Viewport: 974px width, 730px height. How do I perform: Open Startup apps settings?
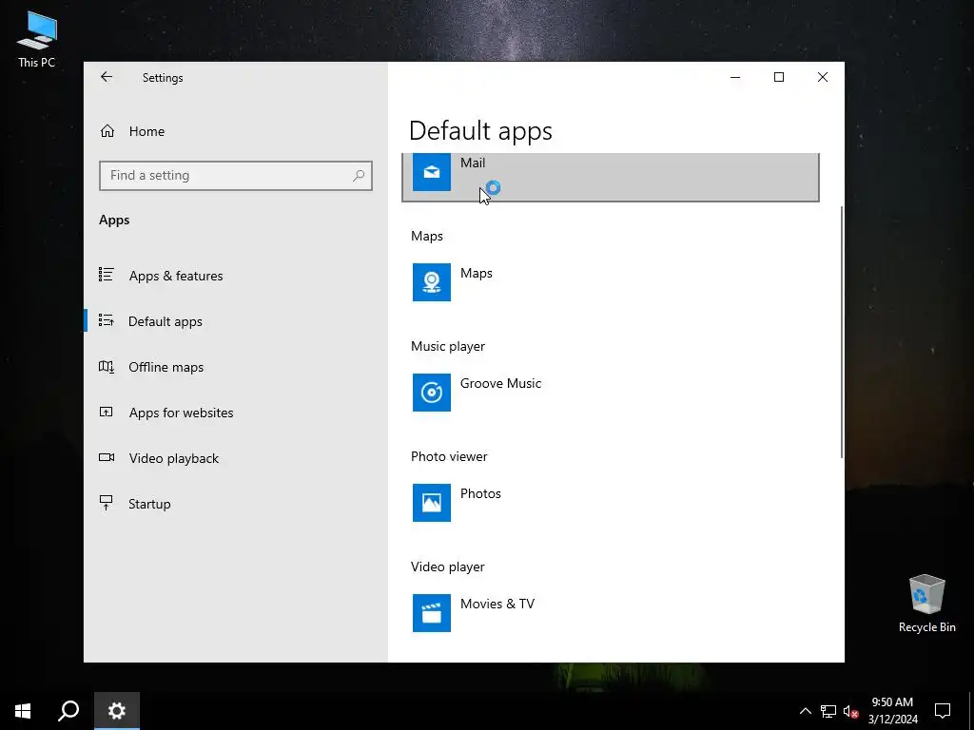tap(236, 504)
